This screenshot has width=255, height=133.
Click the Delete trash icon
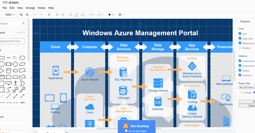[x=49, y=15]
